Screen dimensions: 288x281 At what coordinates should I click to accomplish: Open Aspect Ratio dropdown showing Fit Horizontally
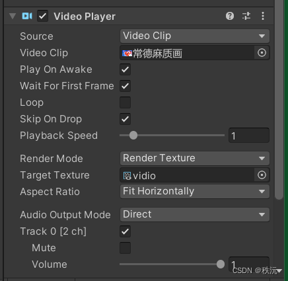tap(195, 191)
